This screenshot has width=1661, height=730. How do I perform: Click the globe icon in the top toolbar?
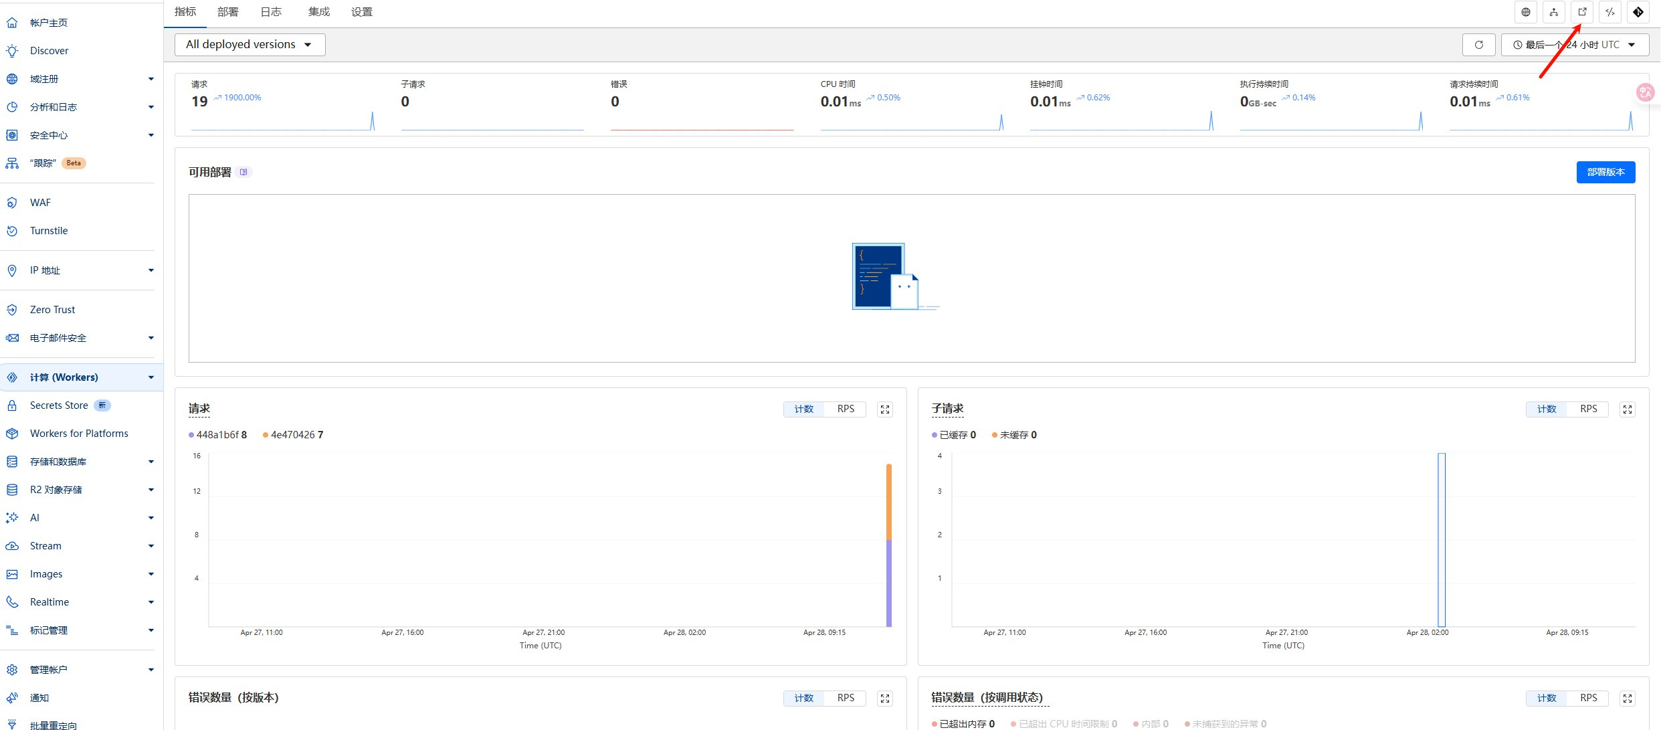click(1526, 12)
